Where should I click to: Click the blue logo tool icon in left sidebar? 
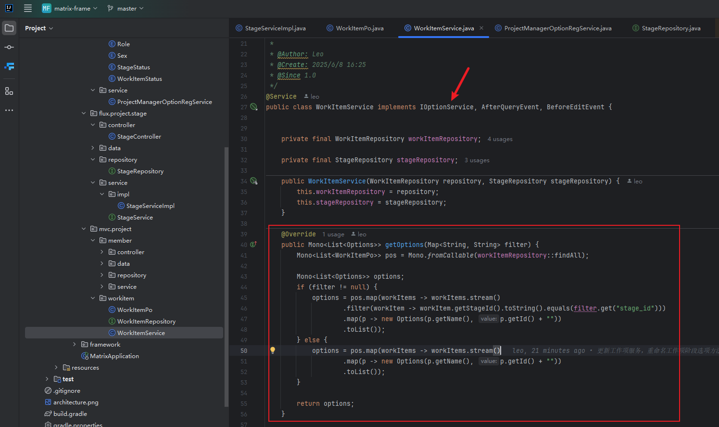tap(9, 66)
